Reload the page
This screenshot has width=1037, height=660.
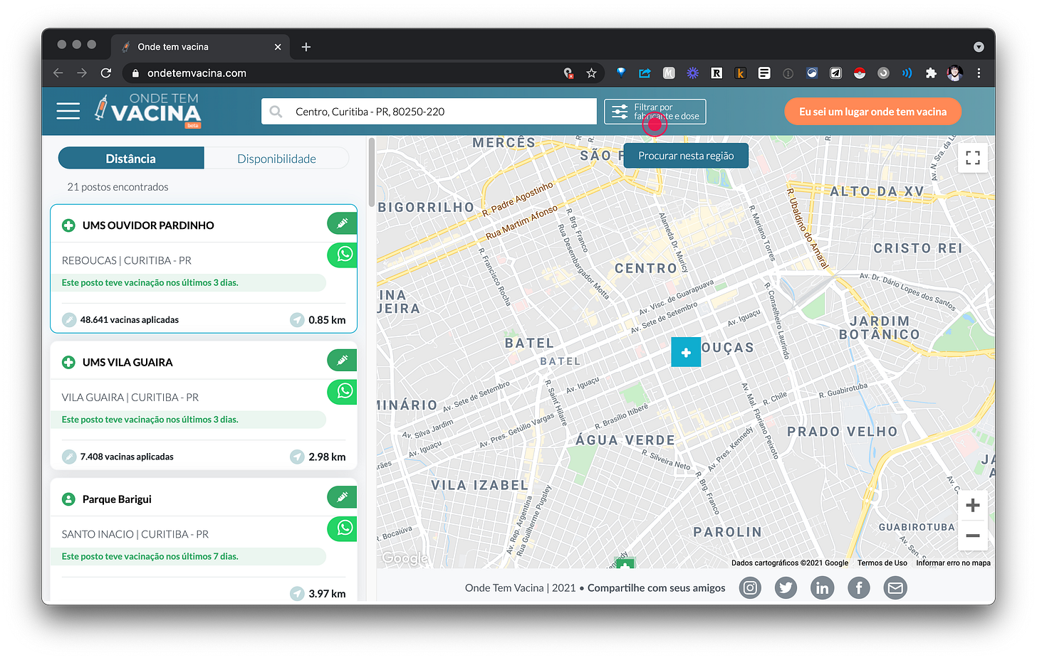click(x=106, y=73)
